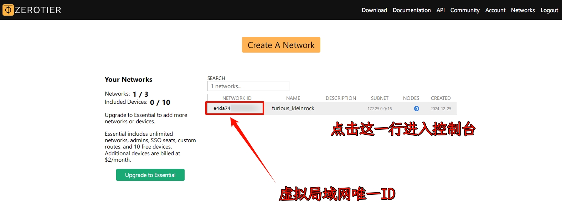This screenshot has height=215, width=562.
Task: Open the Community menu item
Action: [465, 10]
